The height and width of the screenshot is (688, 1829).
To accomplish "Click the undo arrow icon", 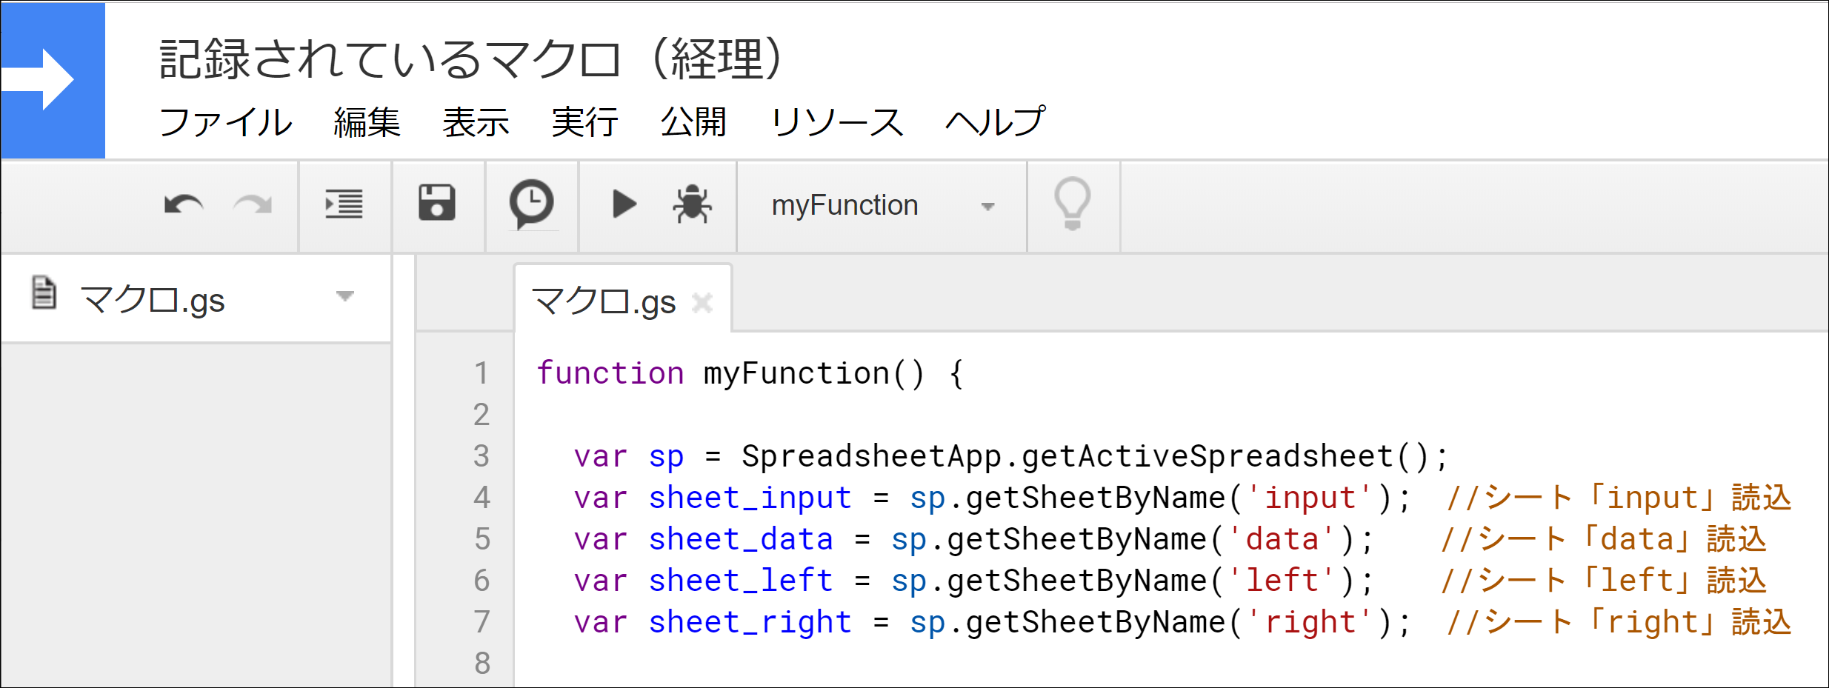I will pos(184,204).
